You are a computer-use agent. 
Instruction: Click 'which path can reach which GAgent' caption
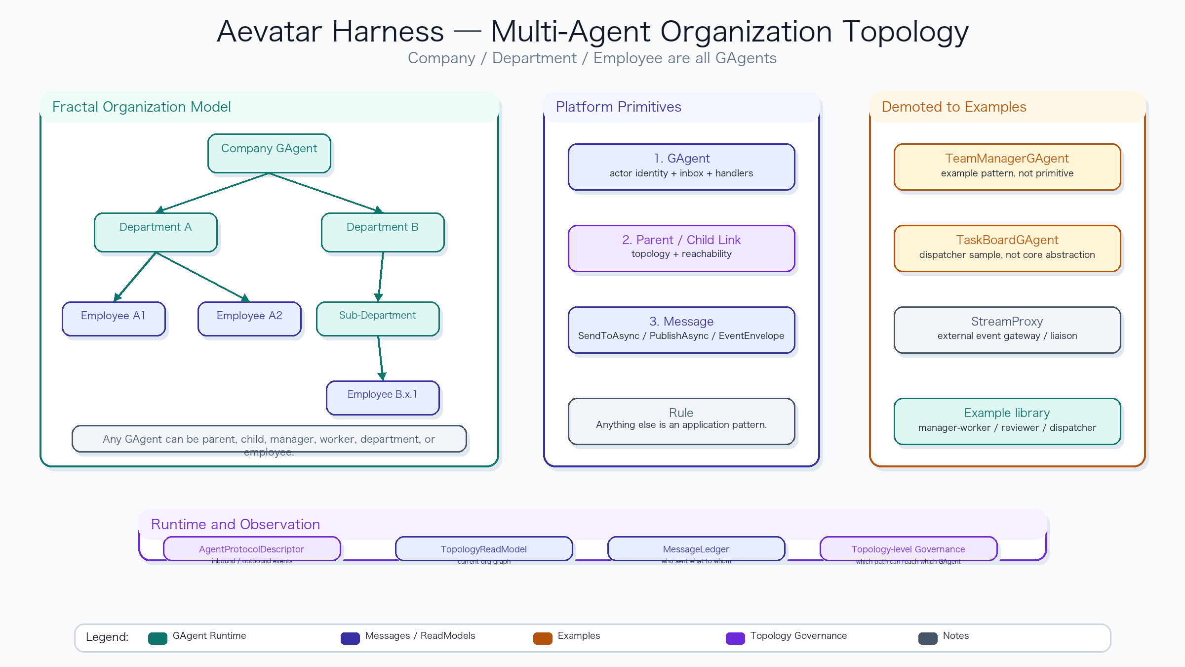[x=908, y=562]
